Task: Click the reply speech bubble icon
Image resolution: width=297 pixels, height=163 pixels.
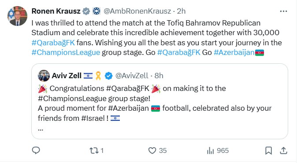Action: [36, 151]
